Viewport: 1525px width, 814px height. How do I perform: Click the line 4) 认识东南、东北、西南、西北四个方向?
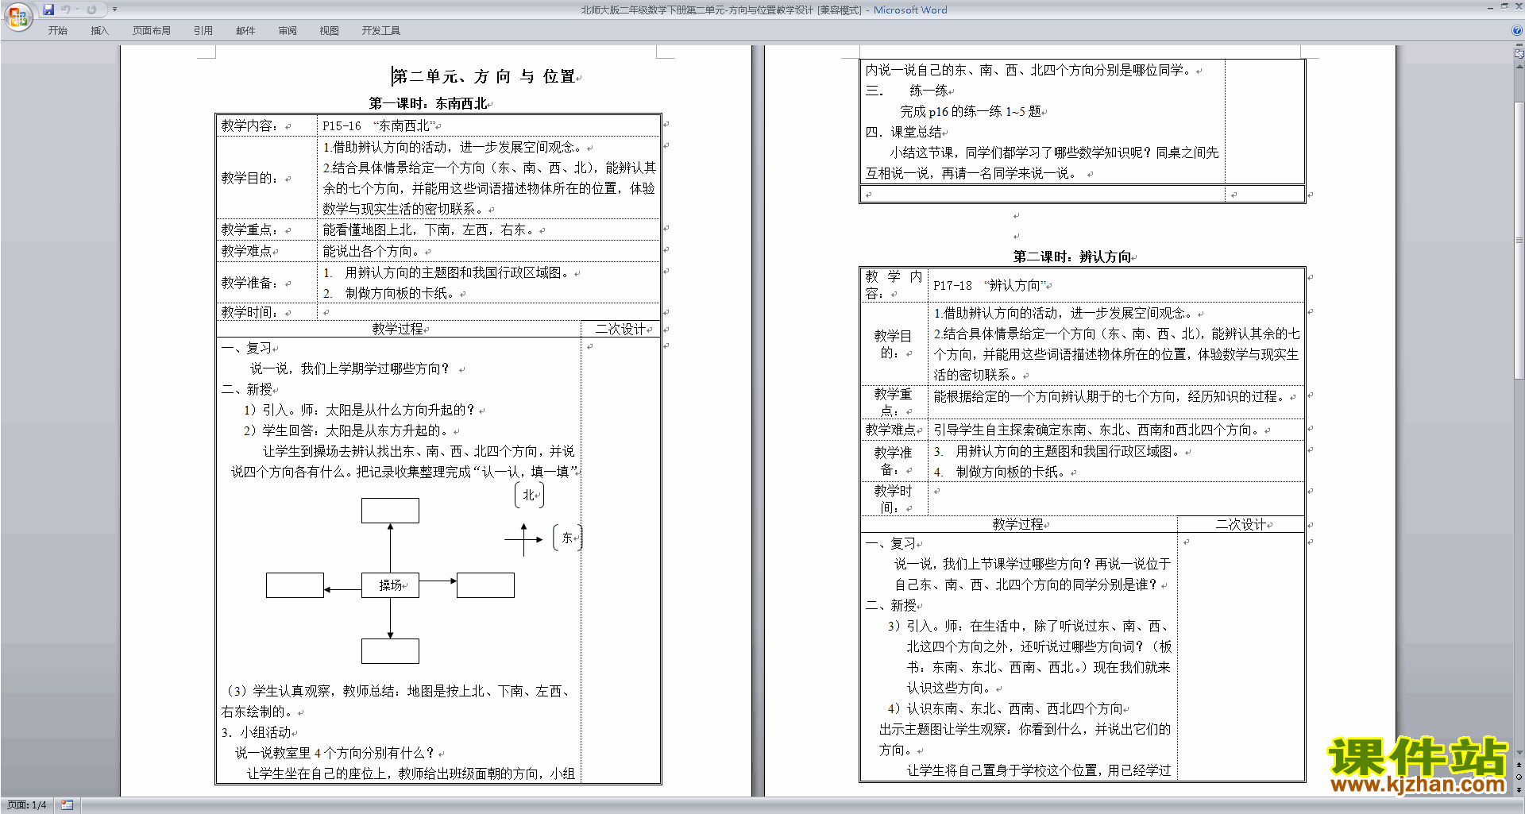(1006, 708)
